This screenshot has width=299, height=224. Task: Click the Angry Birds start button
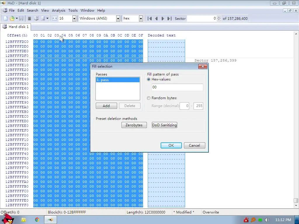click(8, 219)
